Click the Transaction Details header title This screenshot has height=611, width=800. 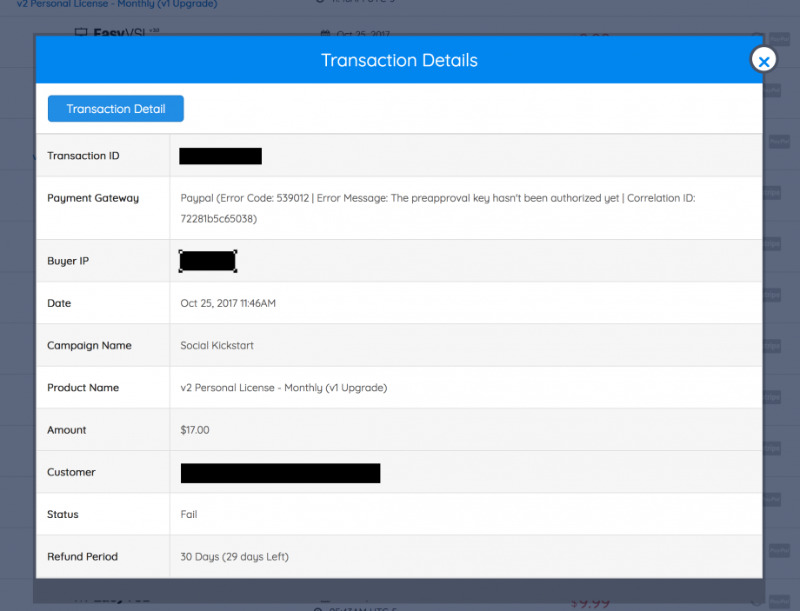coord(399,60)
